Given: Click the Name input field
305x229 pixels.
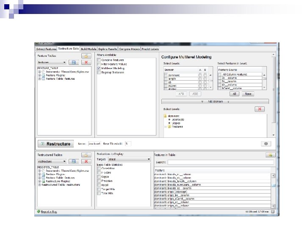Looking at the screenshot, I should pyautogui.click(x=94, y=144).
